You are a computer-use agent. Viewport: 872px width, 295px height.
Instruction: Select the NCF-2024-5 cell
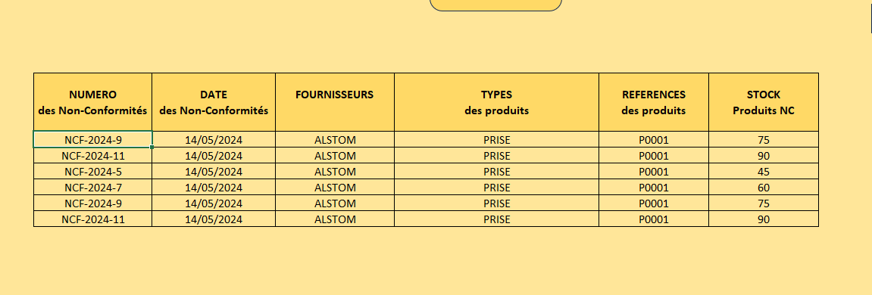[93, 172]
